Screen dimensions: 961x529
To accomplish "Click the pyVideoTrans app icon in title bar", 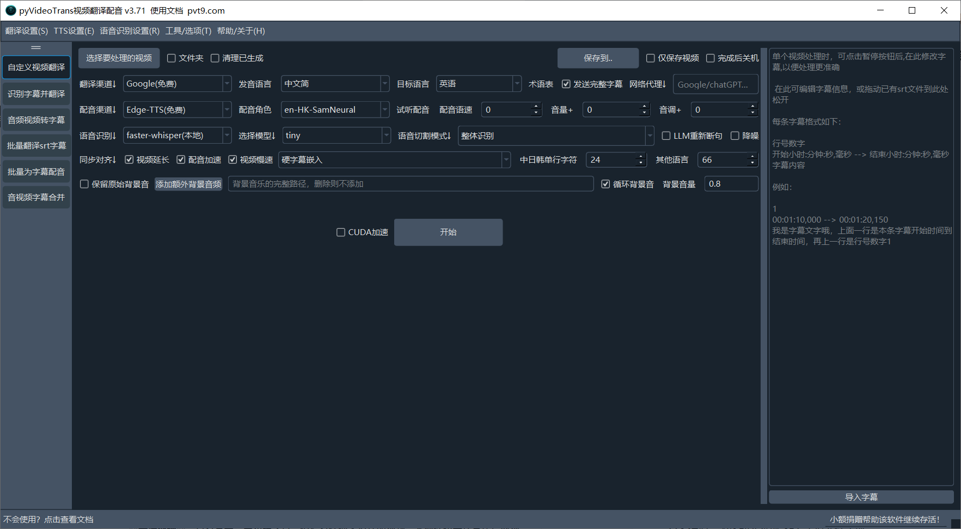I will click(10, 10).
